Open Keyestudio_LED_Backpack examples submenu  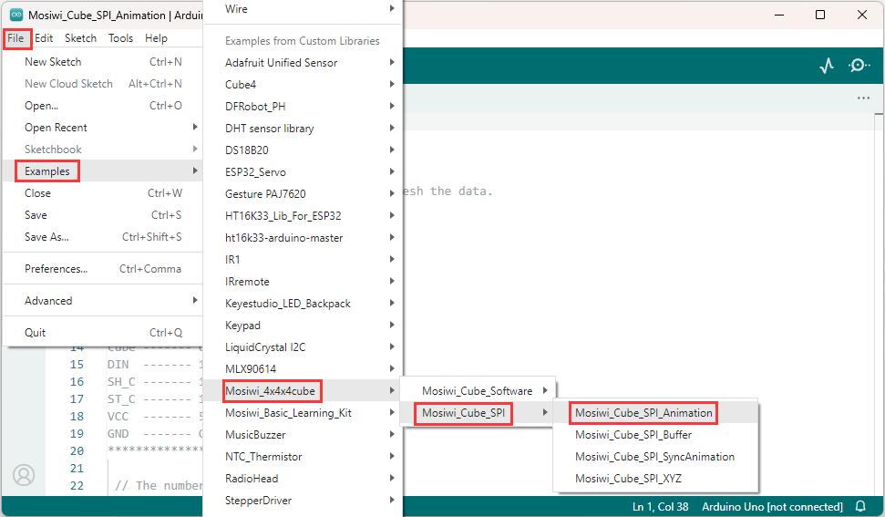pos(304,303)
